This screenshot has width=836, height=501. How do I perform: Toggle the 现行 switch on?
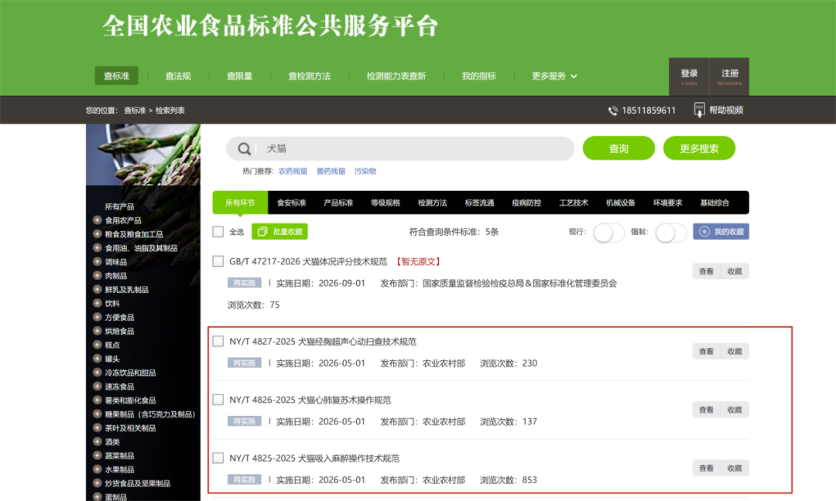click(x=608, y=232)
